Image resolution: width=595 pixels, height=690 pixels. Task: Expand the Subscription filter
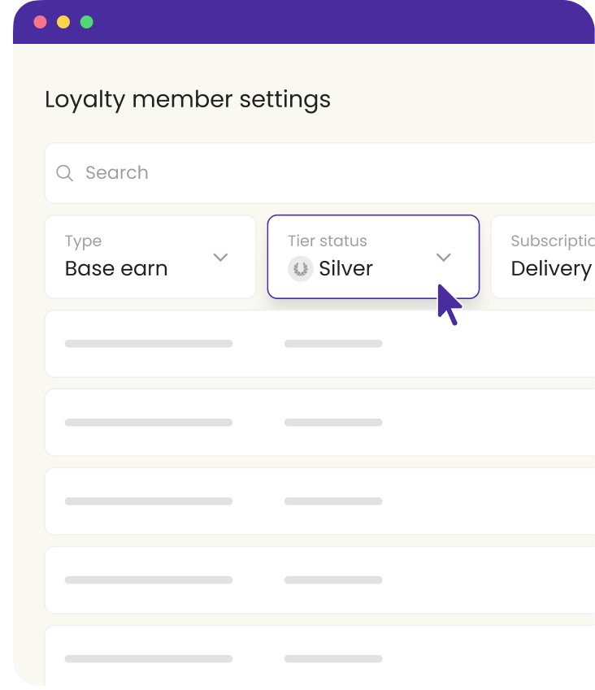coord(545,257)
